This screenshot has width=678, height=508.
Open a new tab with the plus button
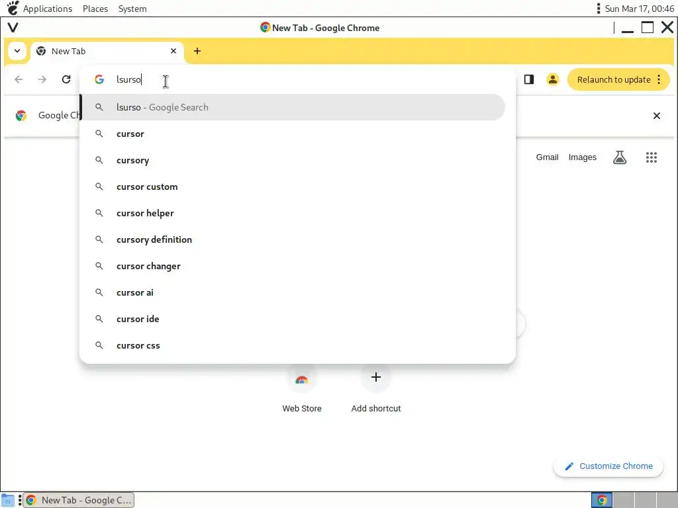197,51
